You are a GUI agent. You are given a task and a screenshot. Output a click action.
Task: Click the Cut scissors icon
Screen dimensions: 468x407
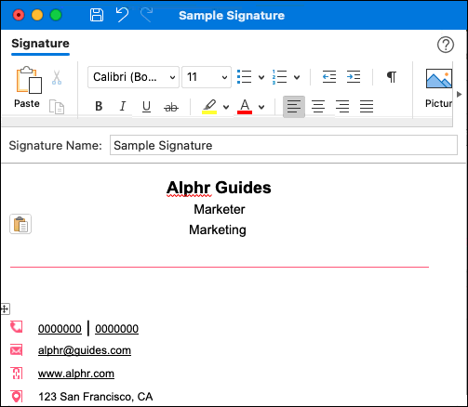tap(57, 77)
